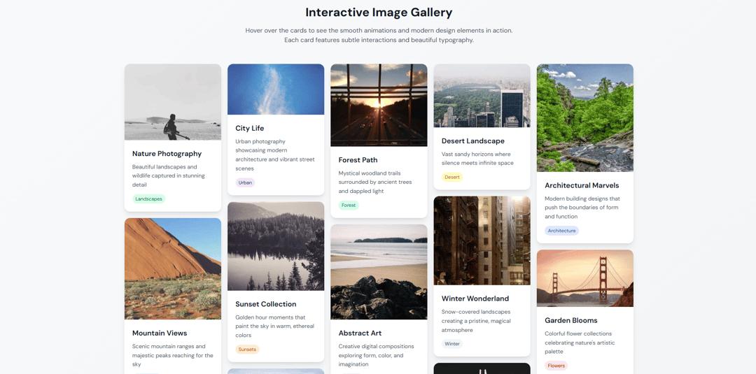The width and height of the screenshot is (756, 374).
Task: Click 'Creative digital compositions' description
Action: tap(376, 355)
